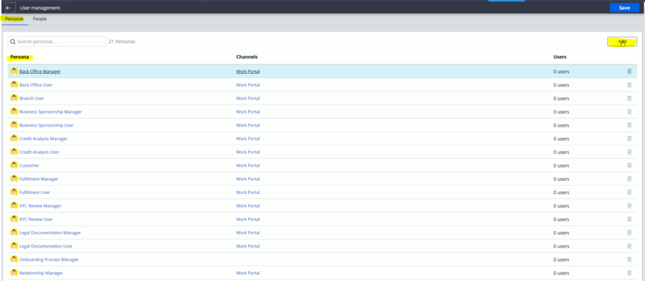The image size is (645, 281).
Task: Delete the Legal Documentation User persona
Action: 629,246
